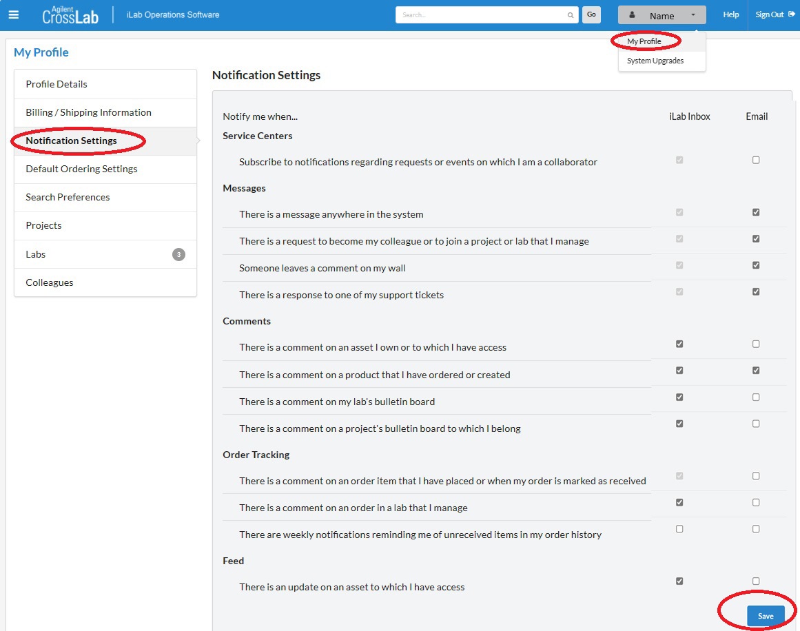
Task: Click the Go search button
Action: coord(591,14)
